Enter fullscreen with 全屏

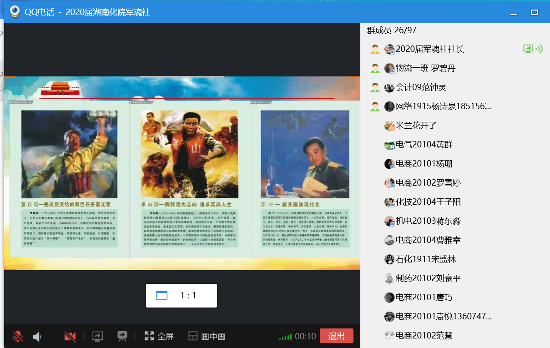tap(159, 337)
